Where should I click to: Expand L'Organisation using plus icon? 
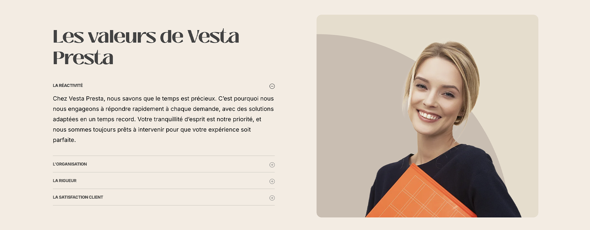pos(272,165)
